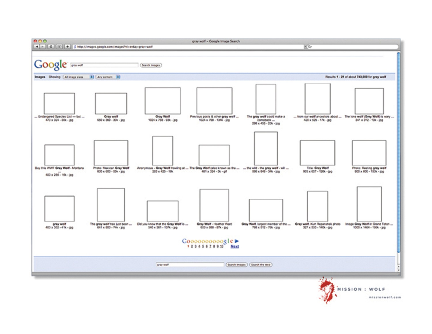Open the 'Previous posts & other gray wolf' thumbnail
The image size is (432, 334).
pyautogui.click(x=214, y=101)
